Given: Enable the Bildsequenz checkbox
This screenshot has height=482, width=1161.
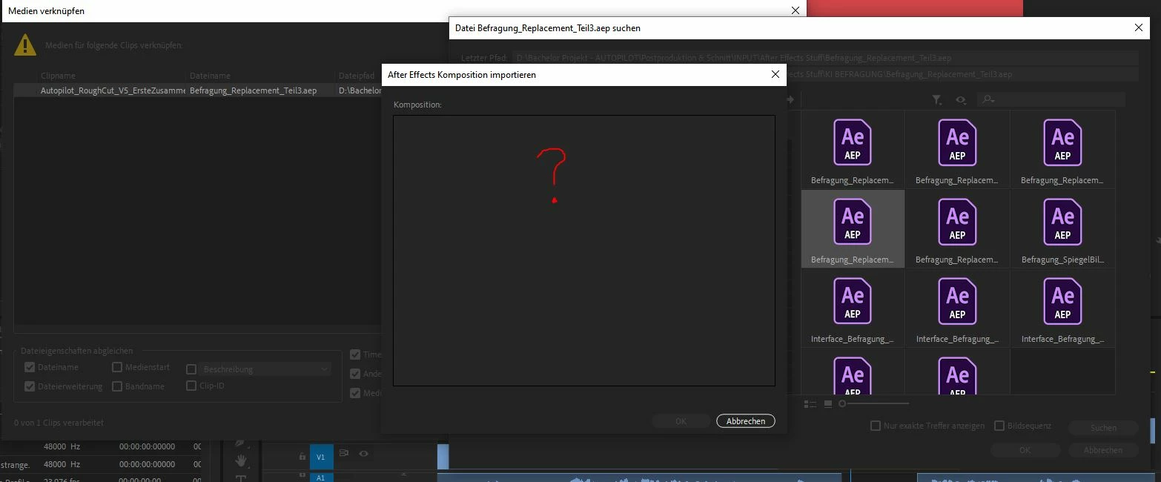Looking at the screenshot, I should [x=999, y=426].
